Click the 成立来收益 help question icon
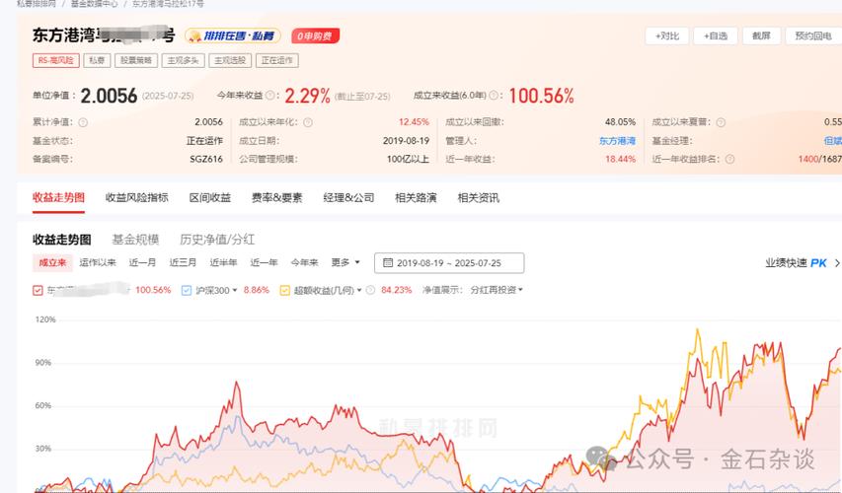Screen dimensions: 842x493 coord(494,96)
